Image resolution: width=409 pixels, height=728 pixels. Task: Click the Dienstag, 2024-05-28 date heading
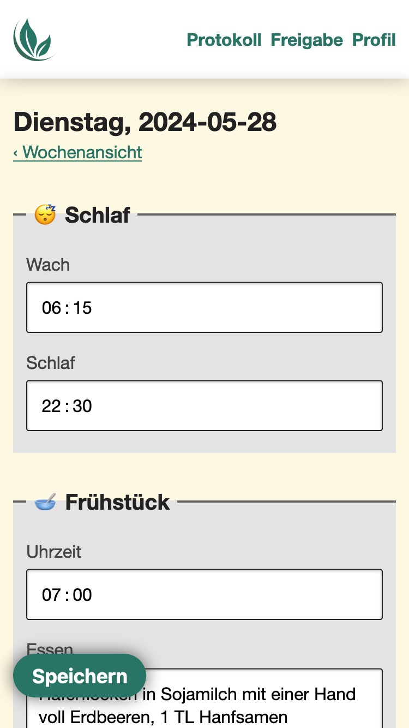(145, 122)
